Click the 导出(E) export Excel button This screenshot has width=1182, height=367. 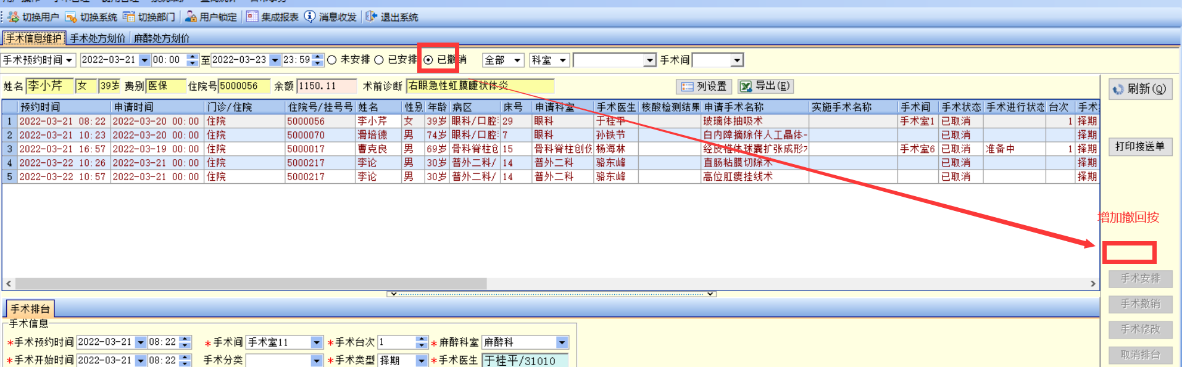click(x=765, y=86)
